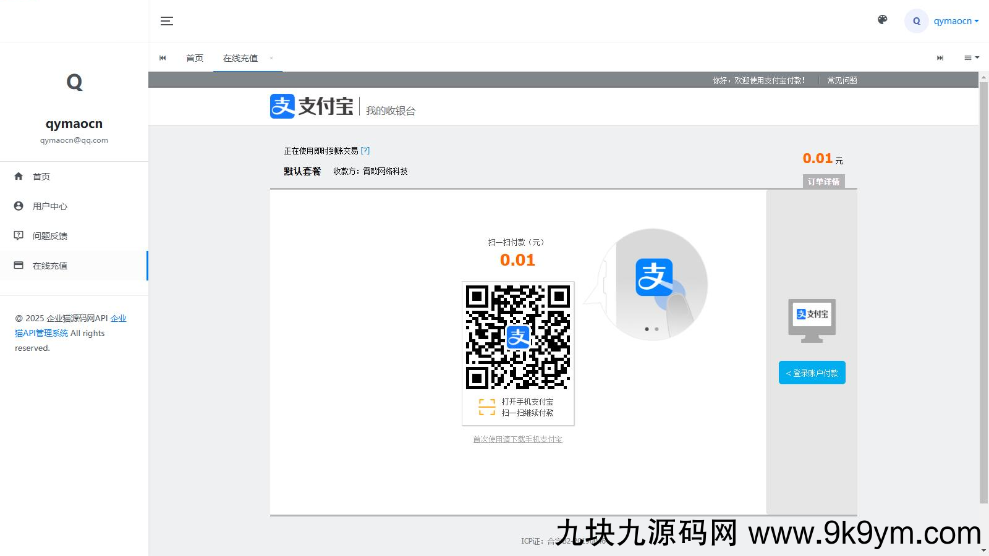
Task: Expand the tab options list menu
Action: tap(971, 57)
